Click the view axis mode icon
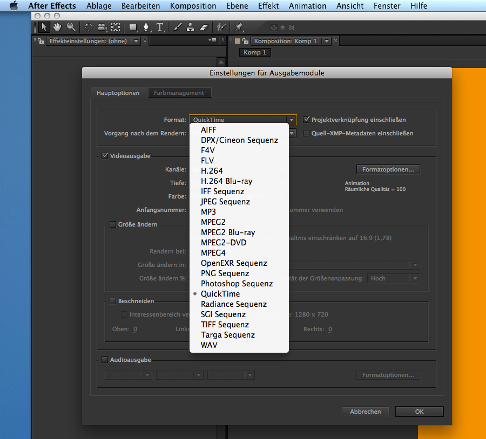The image size is (486, 439). pyautogui.click(x=292, y=28)
